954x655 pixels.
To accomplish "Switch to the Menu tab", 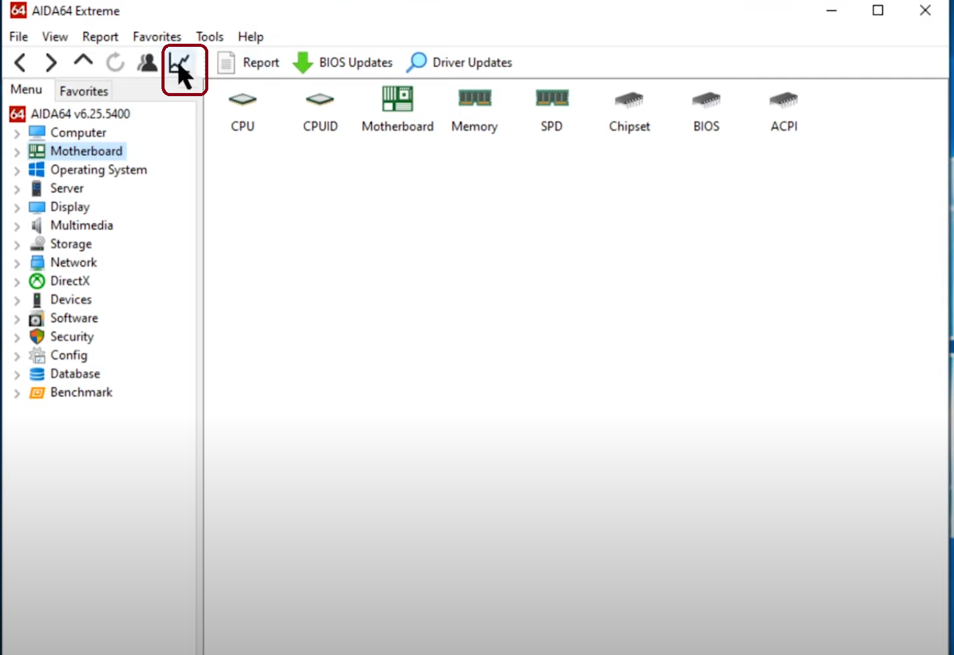I will coord(26,90).
